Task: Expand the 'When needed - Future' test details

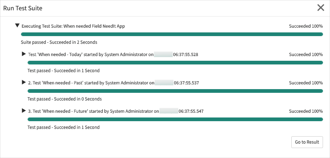Action: [24, 110]
